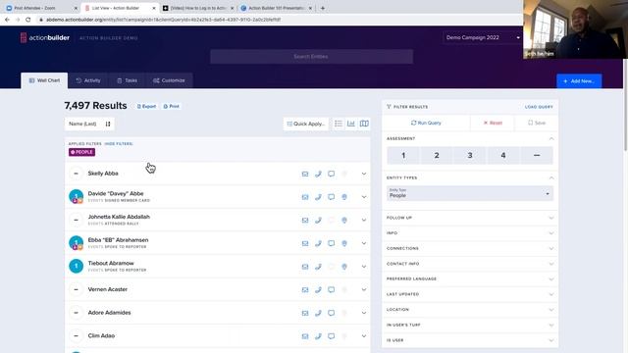
Task: Click email icon for Clim Adao
Action: coord(305,336)
